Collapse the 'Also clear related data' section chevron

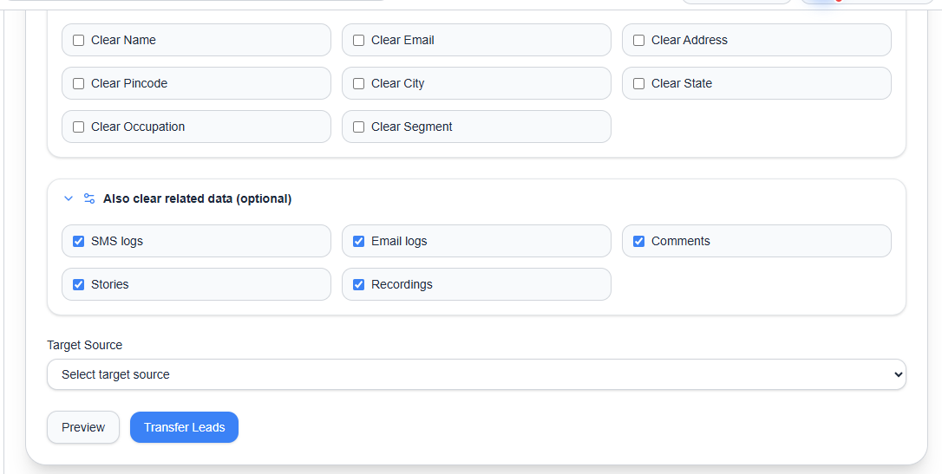tap(69, 198)
